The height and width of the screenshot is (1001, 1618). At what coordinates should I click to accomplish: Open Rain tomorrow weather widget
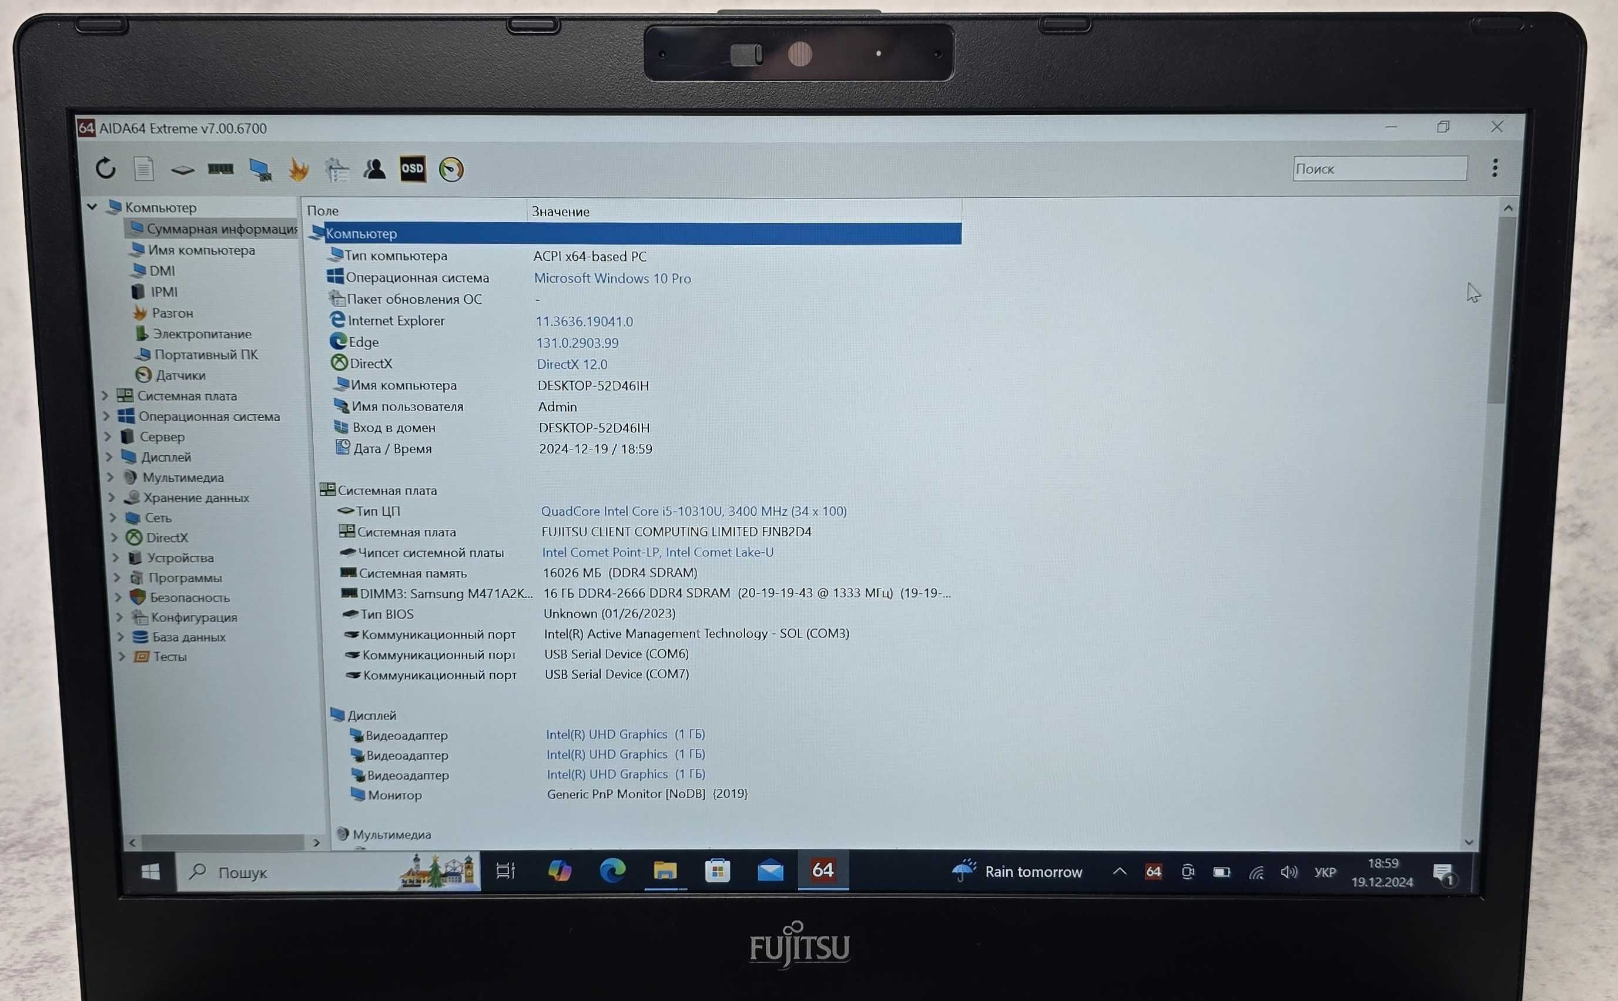(x=1017, y=871)
